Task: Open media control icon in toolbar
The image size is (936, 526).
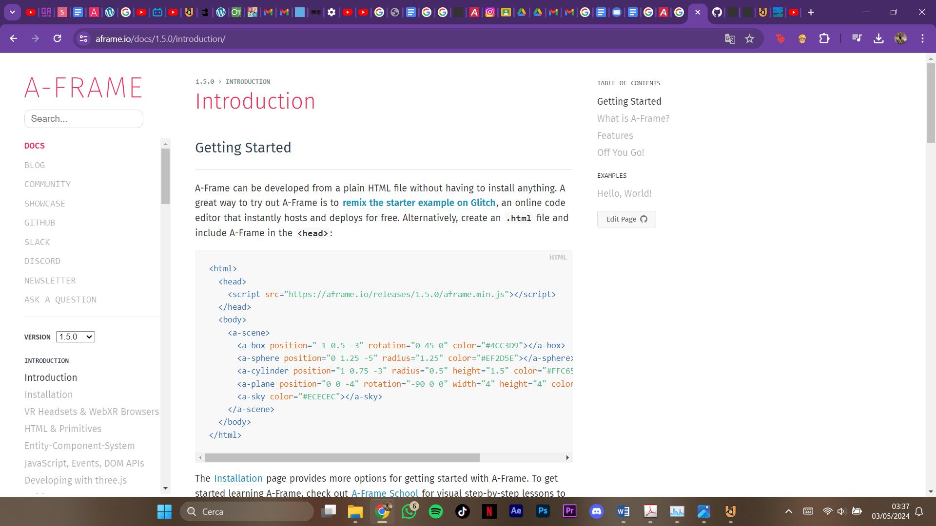Action: 857,38
